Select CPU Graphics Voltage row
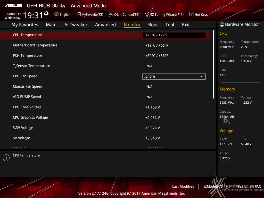Viewport: 264px width, 198px height. pyautogui.click(x=105, y=117)
